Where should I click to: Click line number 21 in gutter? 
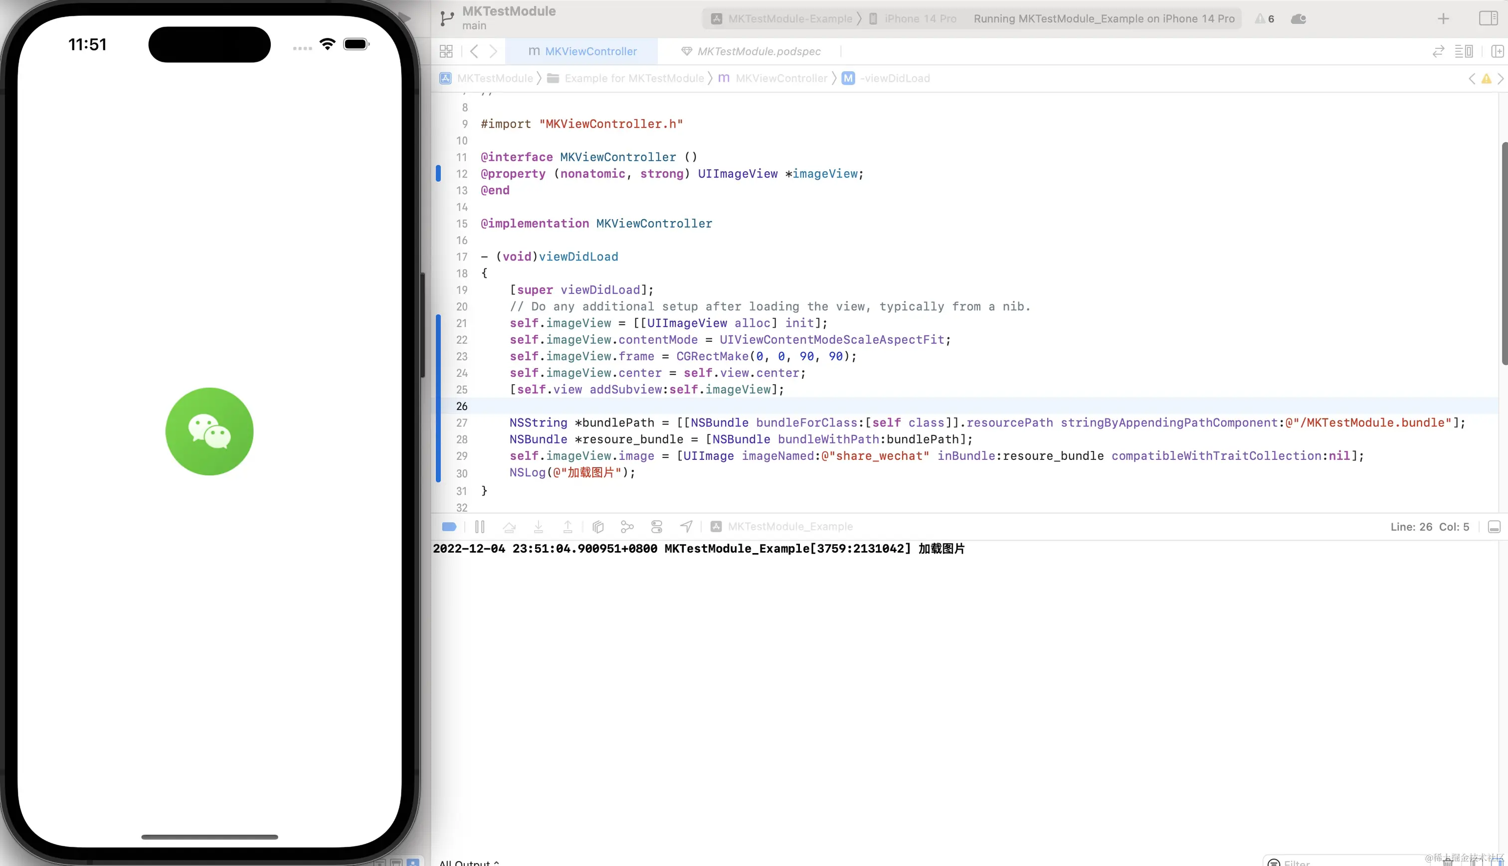[x=462, y=323]
